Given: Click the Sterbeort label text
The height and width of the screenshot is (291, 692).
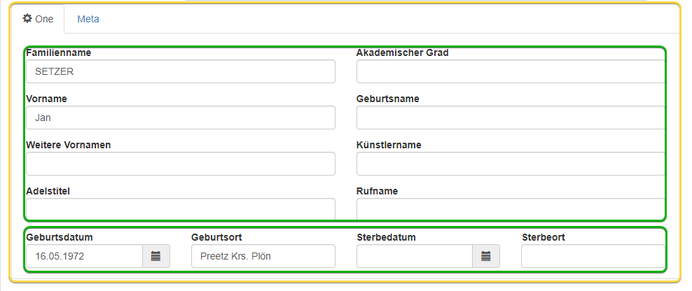Looking at the screenshot, I should (544, 237).
